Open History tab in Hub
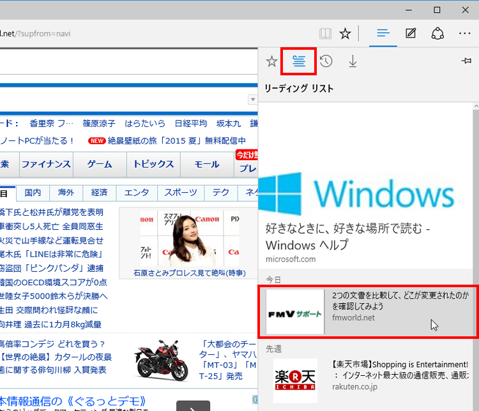The image size is (479, 411). [326, 61]
